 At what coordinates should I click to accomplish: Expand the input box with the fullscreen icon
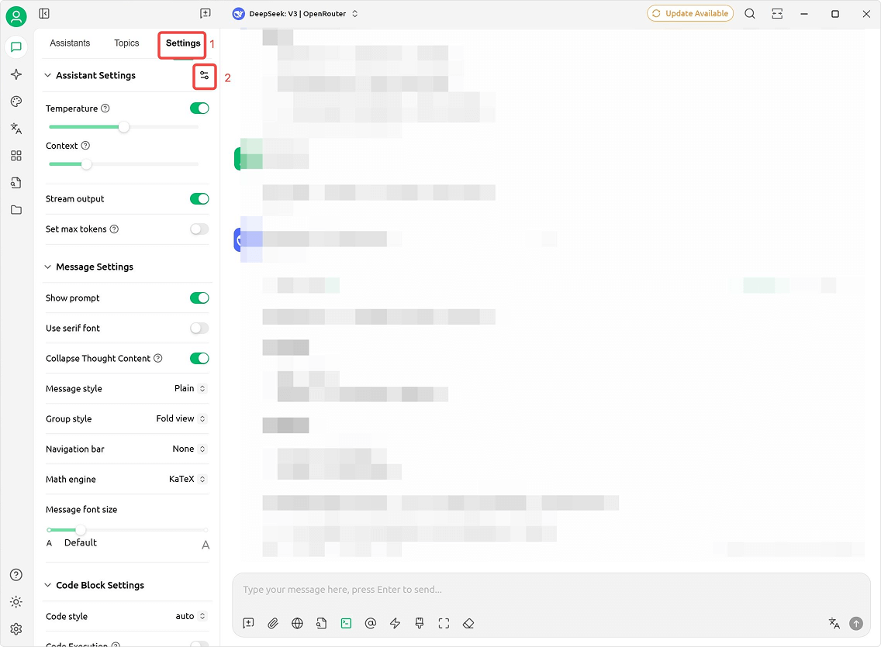pos(444,624)
